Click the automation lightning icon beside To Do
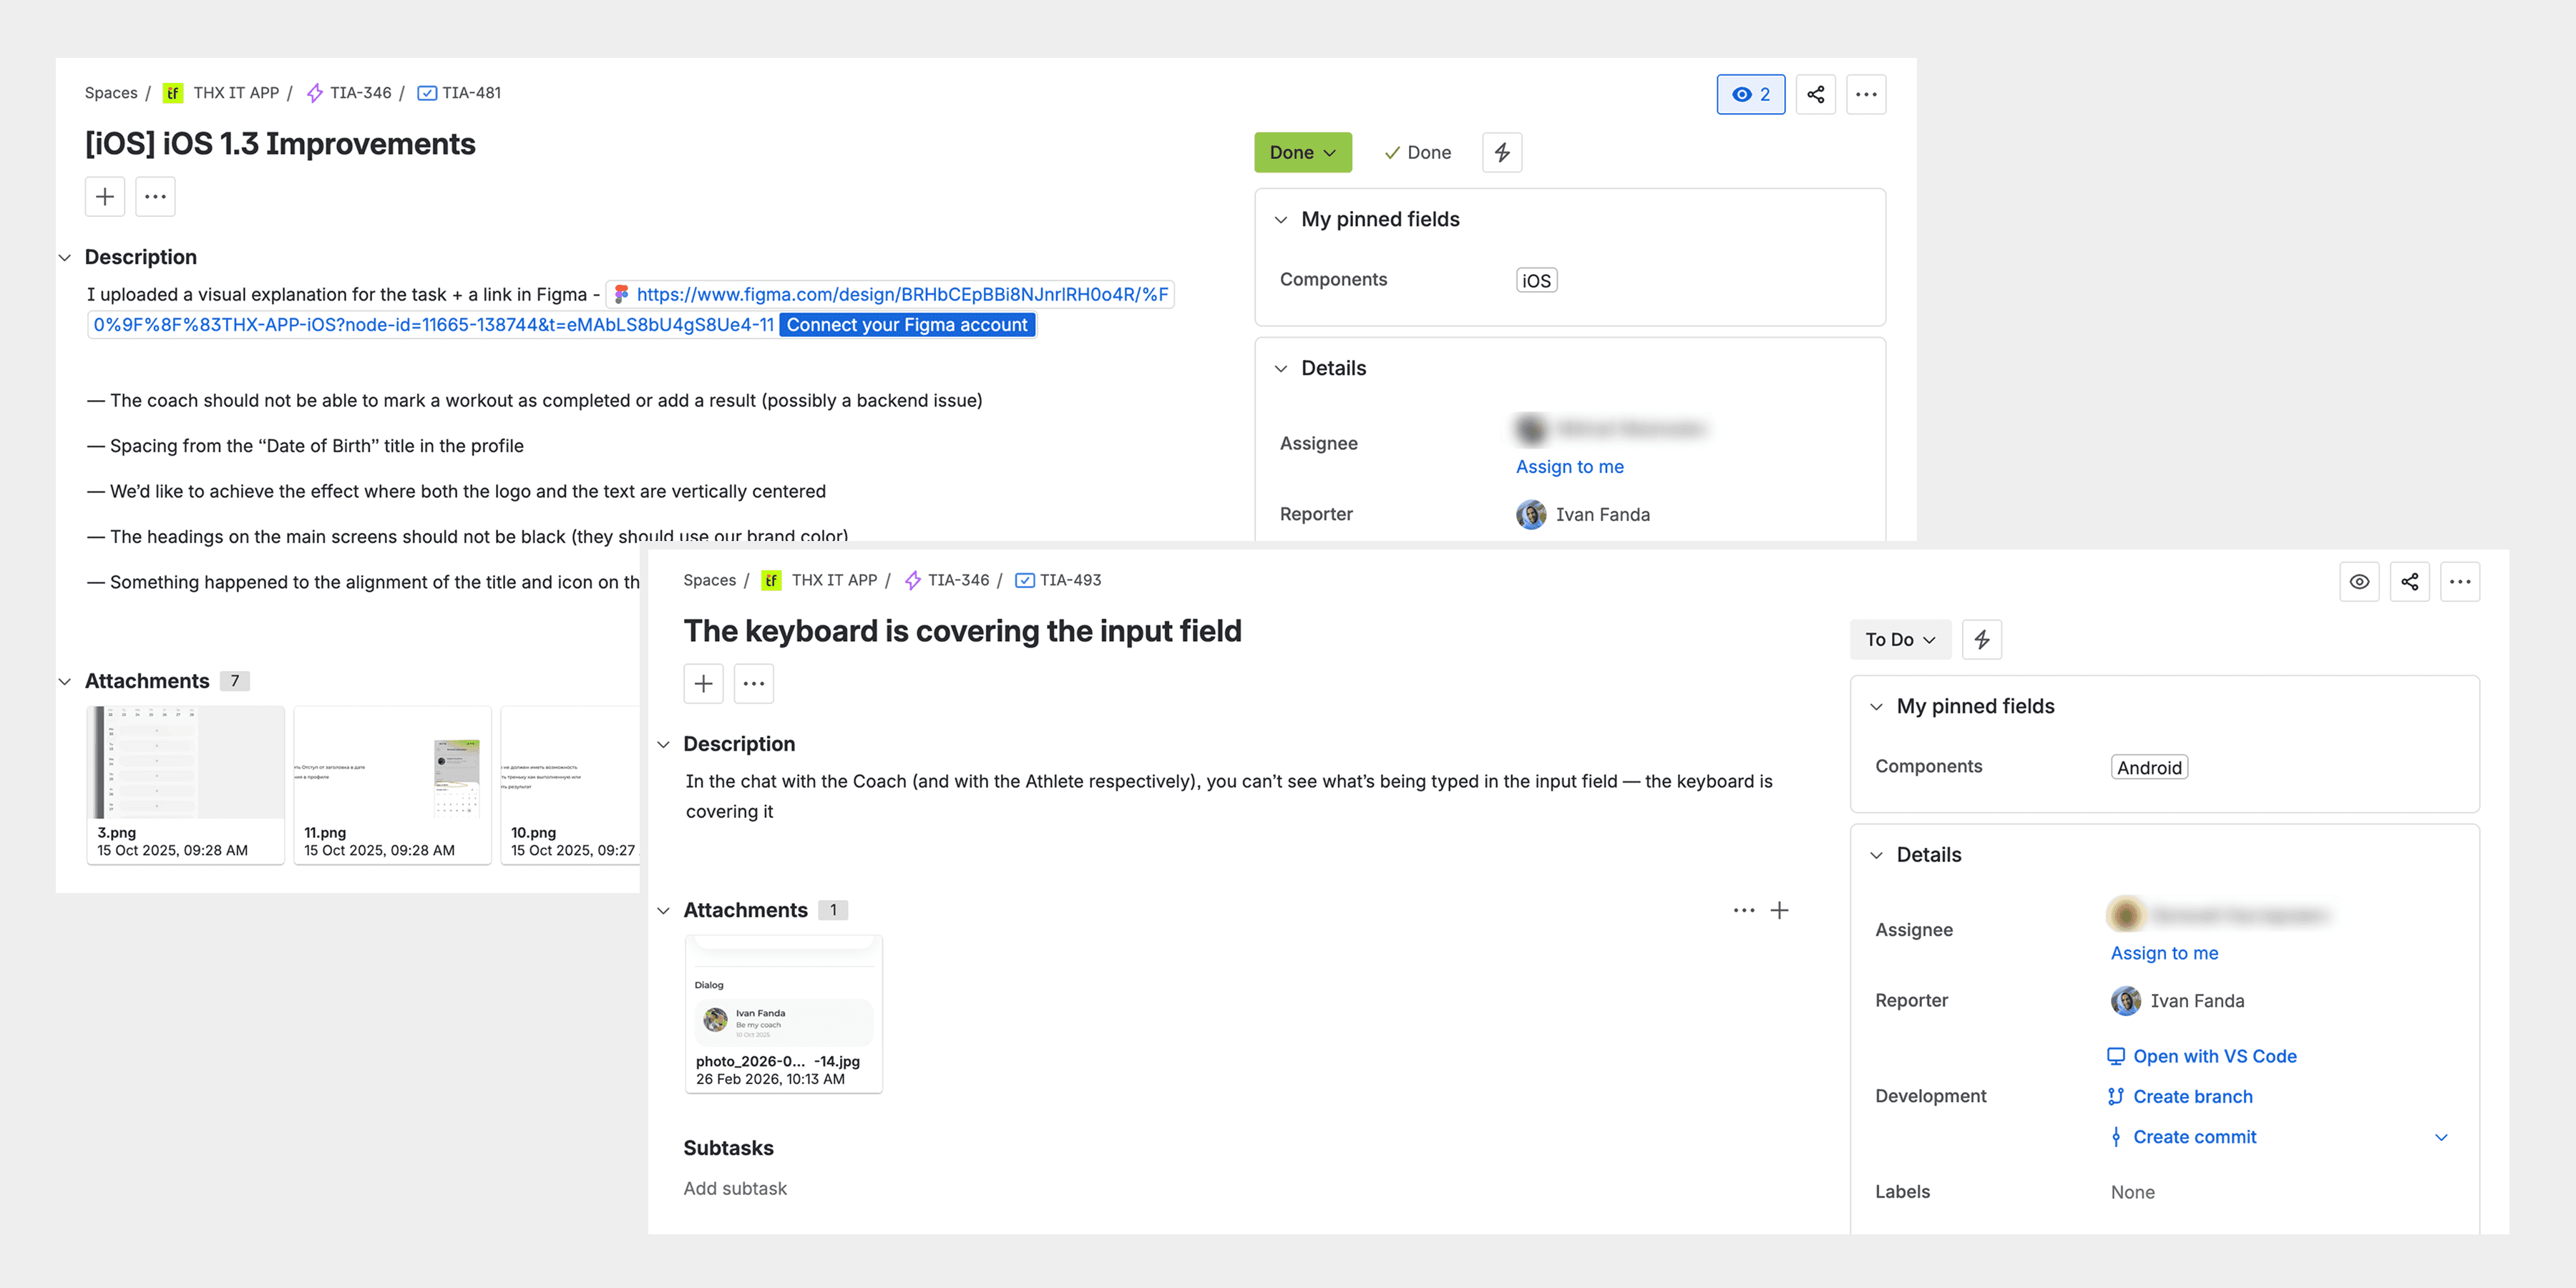2576x1288 pixels. (1981, 639)
